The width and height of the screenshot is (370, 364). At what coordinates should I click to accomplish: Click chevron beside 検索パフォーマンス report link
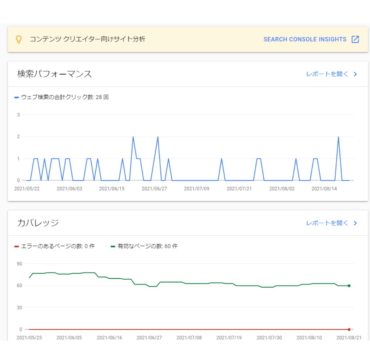(355, 74)
